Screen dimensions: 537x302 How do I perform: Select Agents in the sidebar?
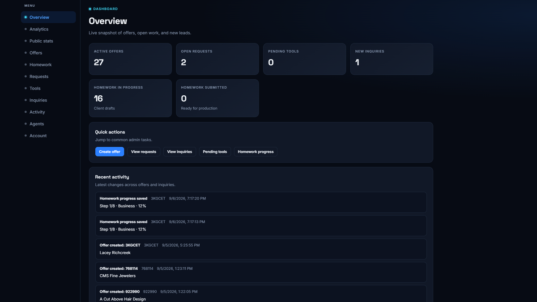[48, 124]
